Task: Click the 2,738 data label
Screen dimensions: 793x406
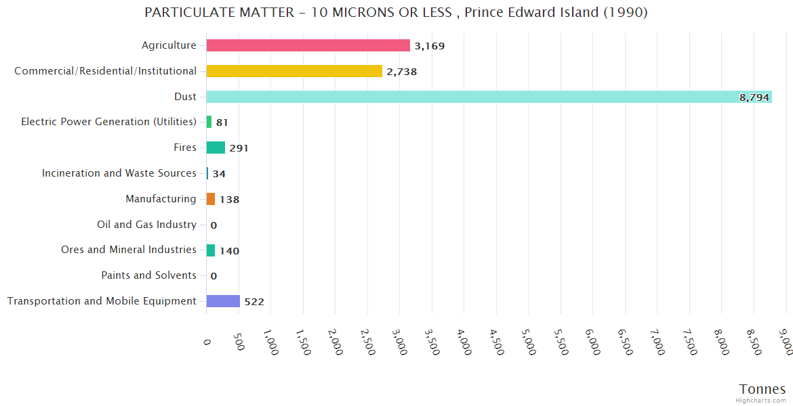Action: [401, 72]
